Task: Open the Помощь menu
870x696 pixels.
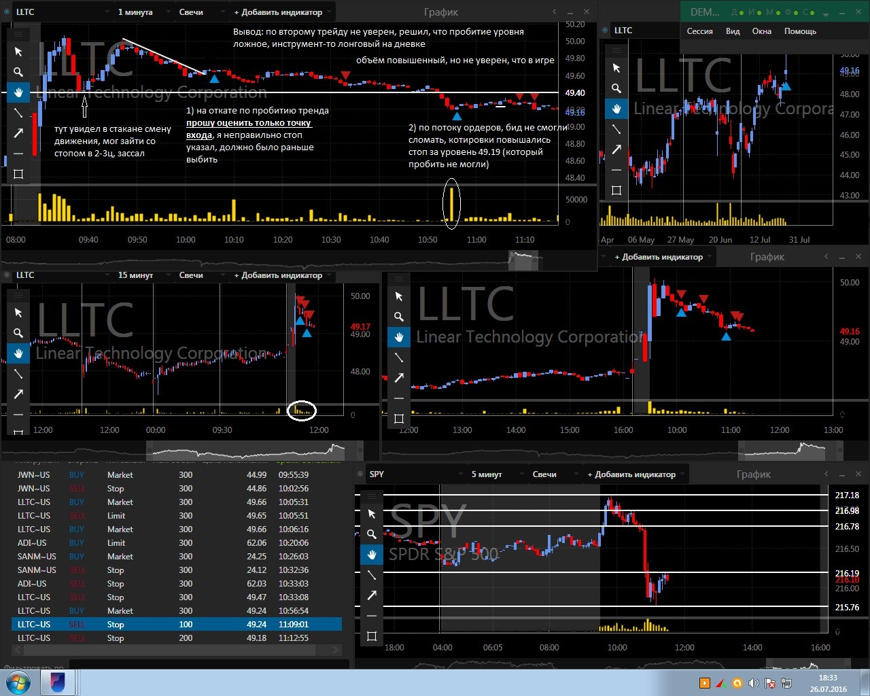Action: (x=800, y=31)
